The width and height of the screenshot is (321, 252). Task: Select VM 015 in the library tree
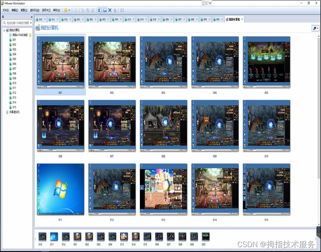pos(14,107)
